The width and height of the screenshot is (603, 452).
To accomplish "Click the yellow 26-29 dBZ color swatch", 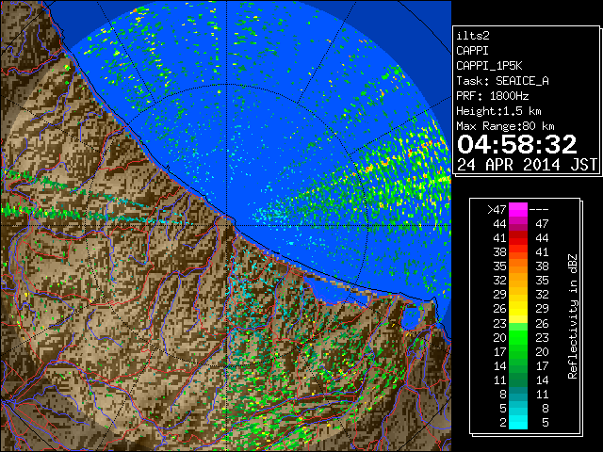I will [x=518, y=309].
